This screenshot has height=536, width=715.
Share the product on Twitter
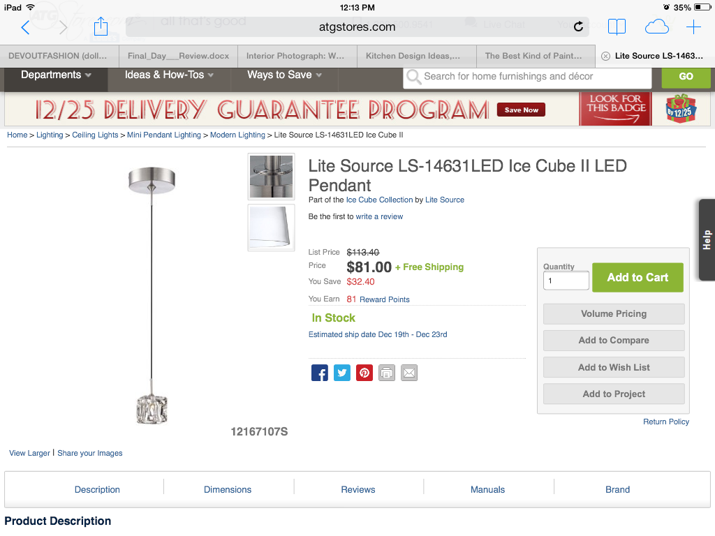[342, 373]
